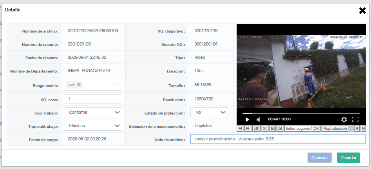The image size is (371, 169).
Task: Click the 1280X720 resolution value
Action: point(204,99)
